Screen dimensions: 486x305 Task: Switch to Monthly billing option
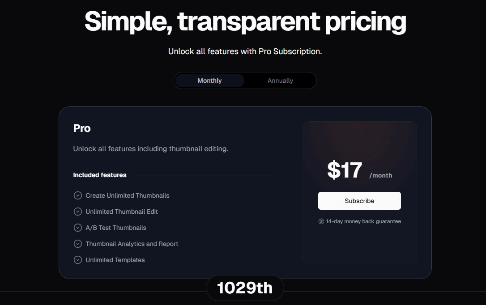tap(209, 80)
